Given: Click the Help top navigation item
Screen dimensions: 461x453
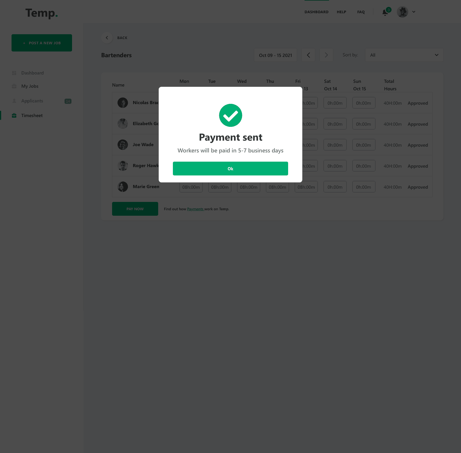Looking at the screenshot, I should [341, 12].
